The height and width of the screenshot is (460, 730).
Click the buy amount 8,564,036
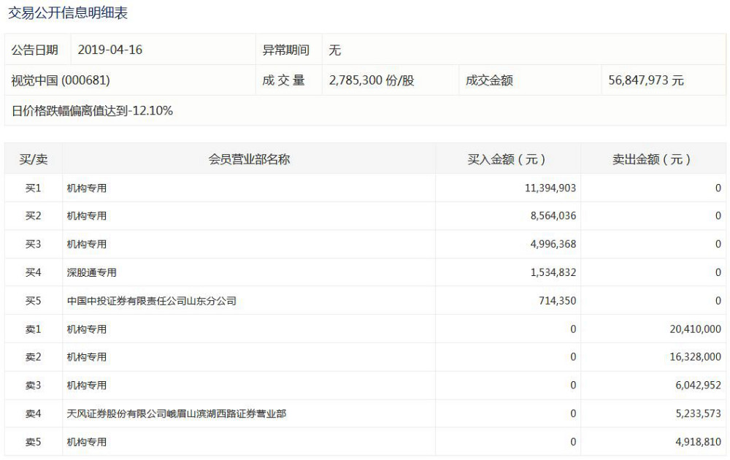click(553, 216)
